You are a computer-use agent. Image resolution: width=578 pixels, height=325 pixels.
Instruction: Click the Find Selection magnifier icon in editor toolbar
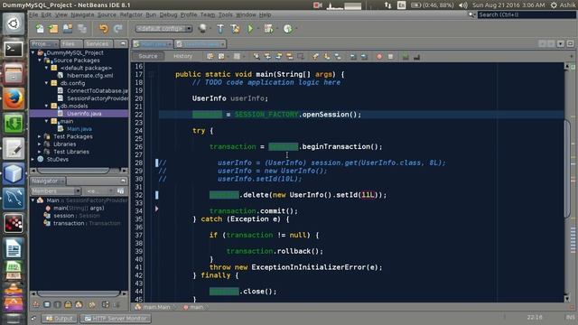(x=256, y=56)
